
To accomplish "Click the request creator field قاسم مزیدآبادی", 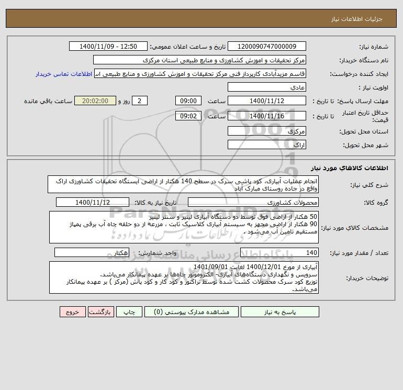I will tap(200, 74).
